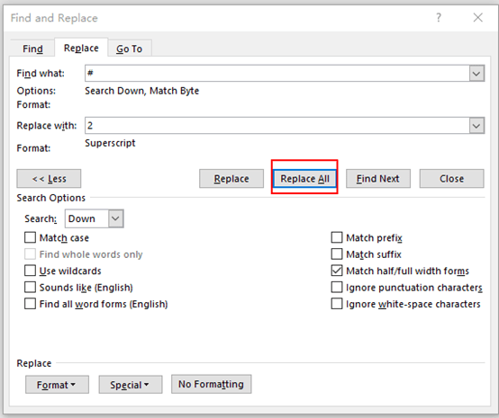Enable the Match case checkbox

30,237
